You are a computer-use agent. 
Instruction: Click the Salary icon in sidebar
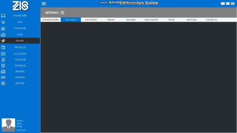(3, 41)
